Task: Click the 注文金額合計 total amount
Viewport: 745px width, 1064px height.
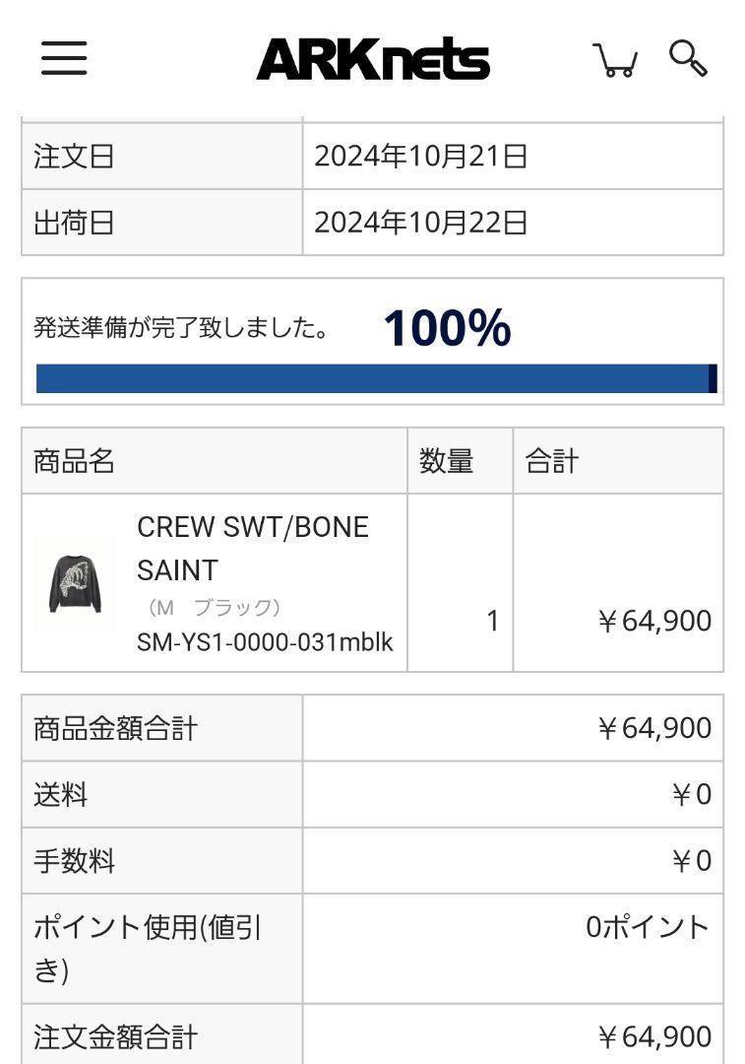Action: click(654, 1036)
